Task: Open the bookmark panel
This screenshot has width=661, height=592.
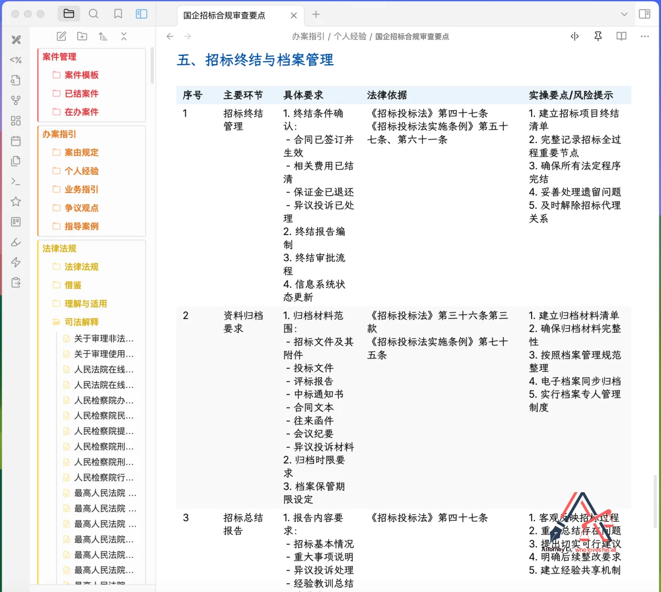Action: (x=117, y=14)
